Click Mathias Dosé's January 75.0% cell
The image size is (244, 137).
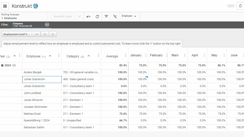[138, 114]
